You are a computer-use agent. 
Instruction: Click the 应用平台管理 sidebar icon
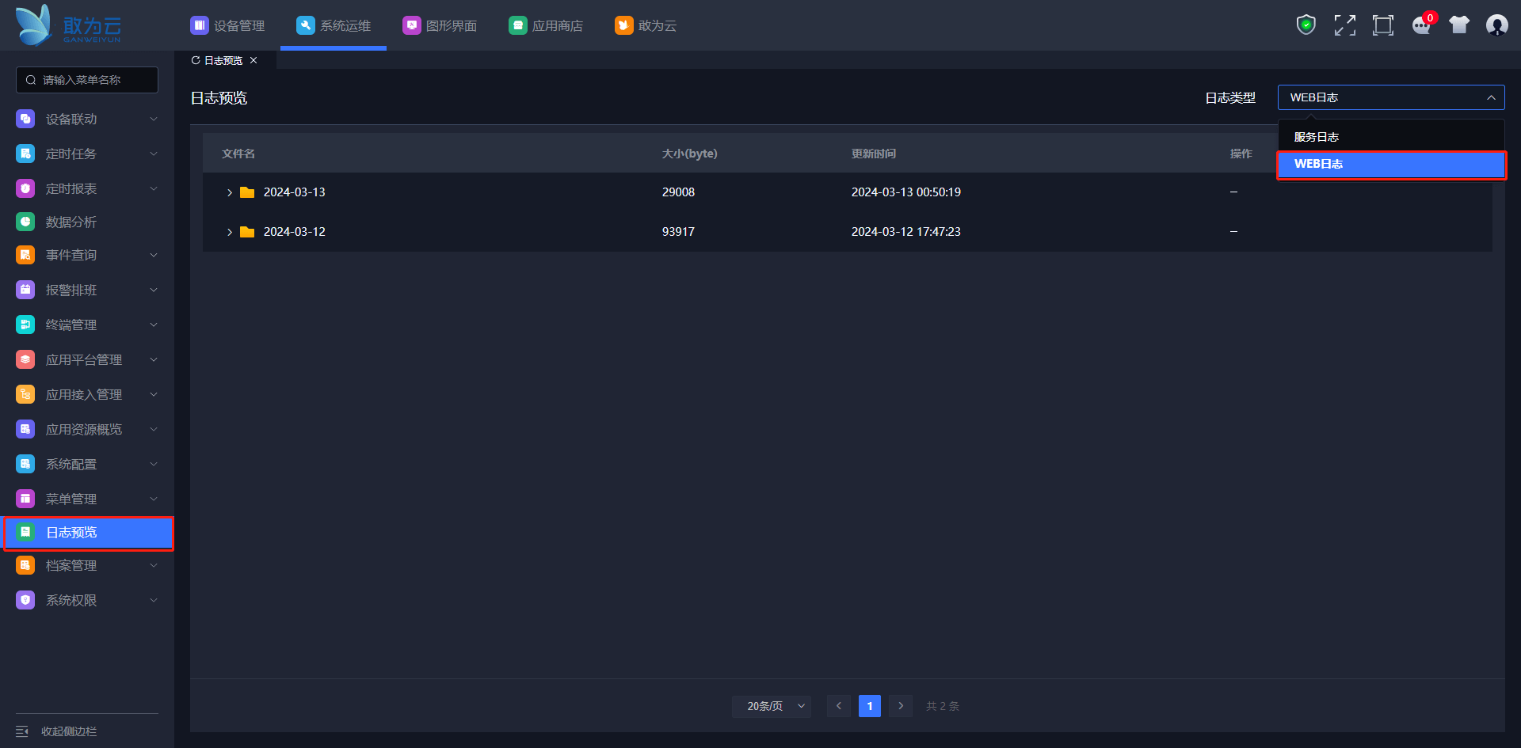25,359
